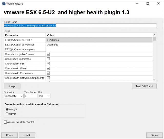164x139 pixels.
Task: Click the Parameter column header
Action: [x=25, y=35]
